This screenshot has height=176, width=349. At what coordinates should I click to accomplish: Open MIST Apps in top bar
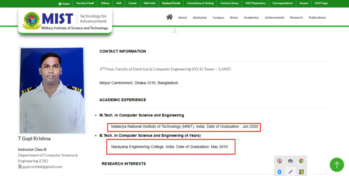[321, 3]
